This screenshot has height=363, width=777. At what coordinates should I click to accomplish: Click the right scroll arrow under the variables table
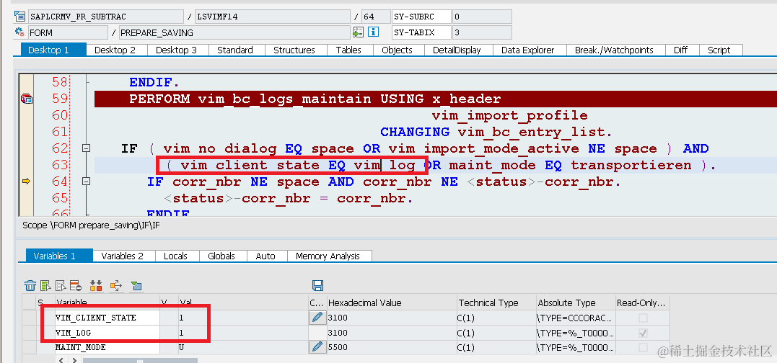pos(74,360)
